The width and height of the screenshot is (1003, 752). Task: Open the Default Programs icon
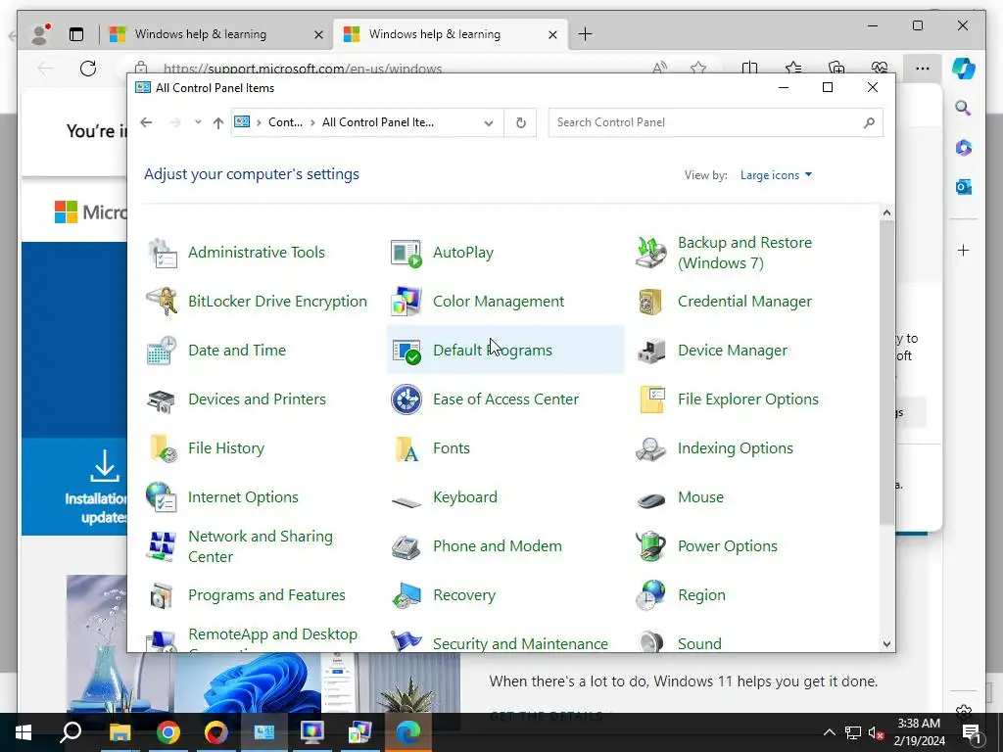(406, 351)
